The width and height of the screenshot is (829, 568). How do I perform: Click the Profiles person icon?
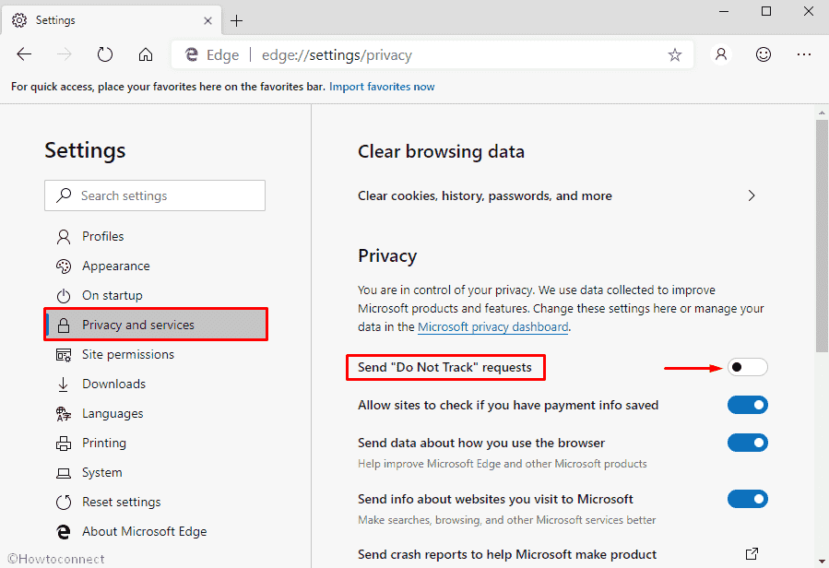64,236
